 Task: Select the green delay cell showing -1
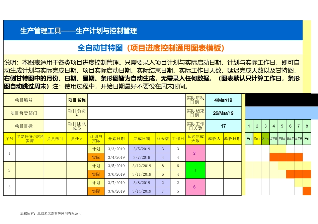195,170
